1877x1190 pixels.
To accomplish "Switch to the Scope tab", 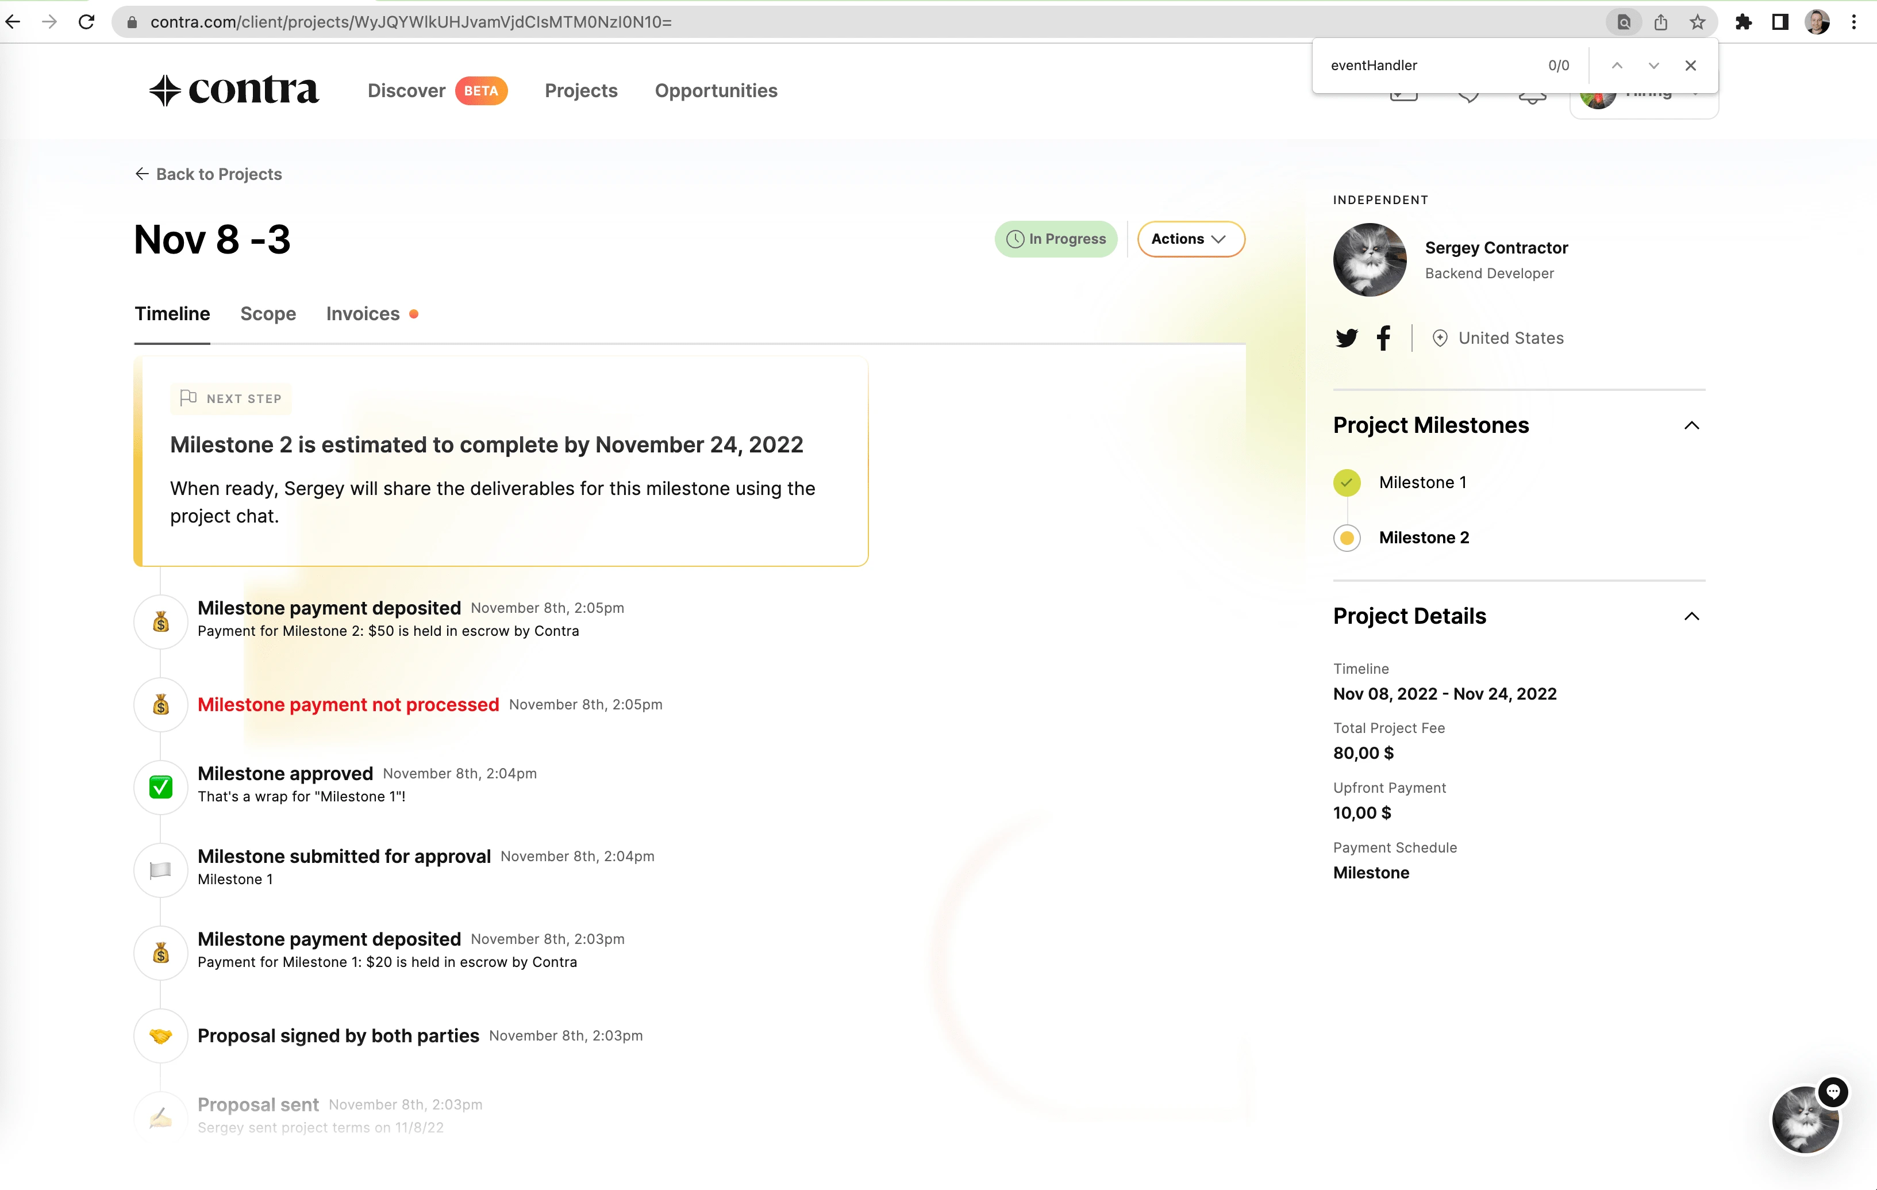I will [x=268, y=313].
